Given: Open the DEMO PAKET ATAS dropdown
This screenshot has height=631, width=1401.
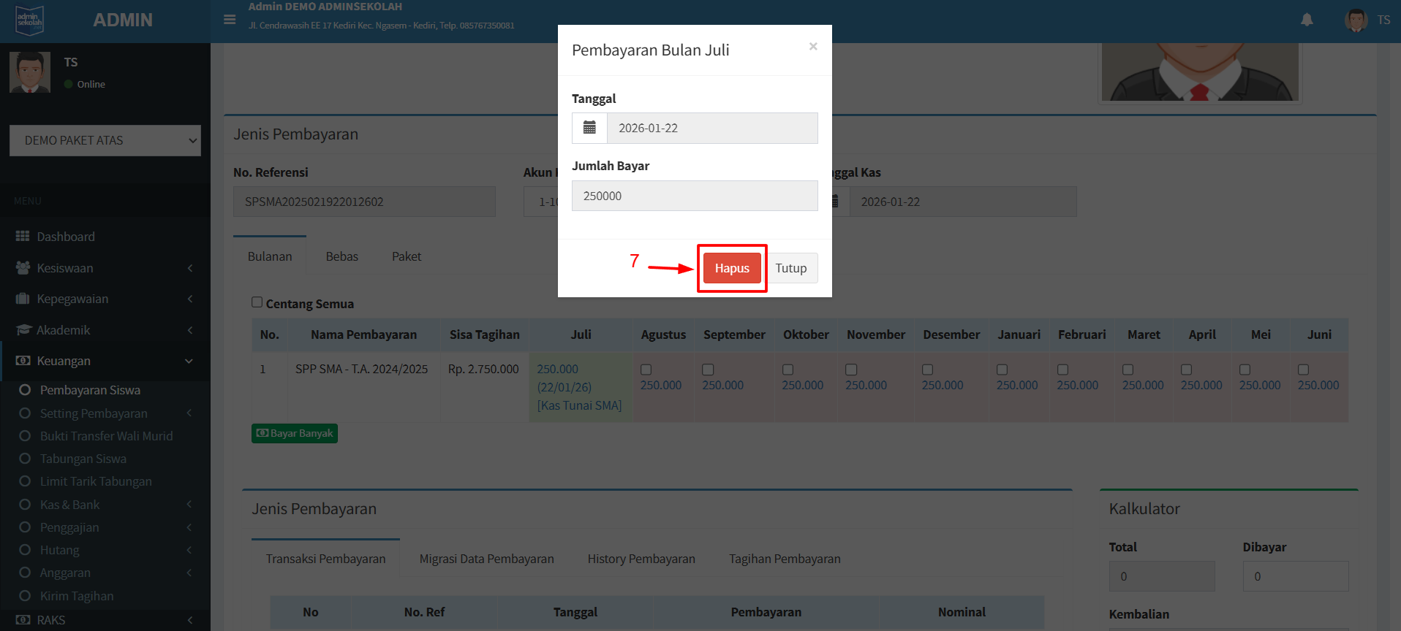Looking at the screenshot, I should point(105,140).
